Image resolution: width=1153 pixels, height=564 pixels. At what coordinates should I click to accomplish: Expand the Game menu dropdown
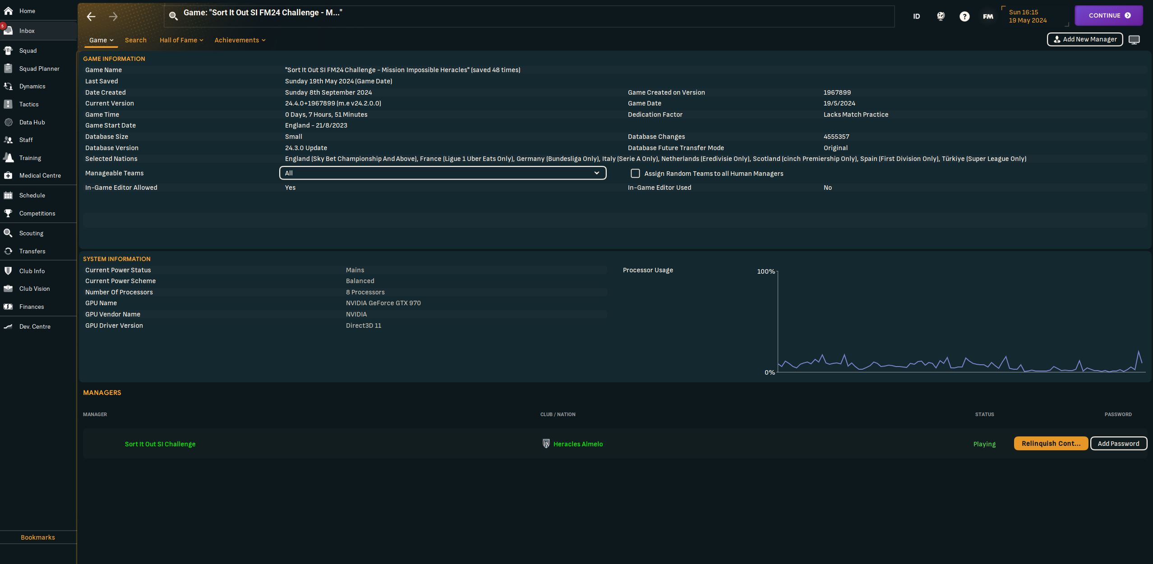tap(101, 40)
